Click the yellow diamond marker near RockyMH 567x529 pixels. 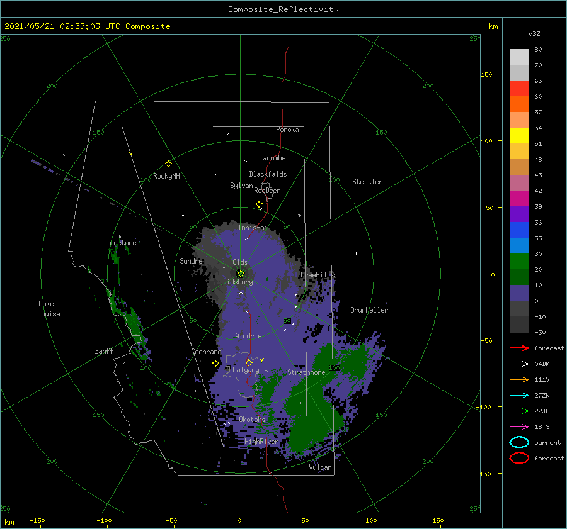click(168, 164)
